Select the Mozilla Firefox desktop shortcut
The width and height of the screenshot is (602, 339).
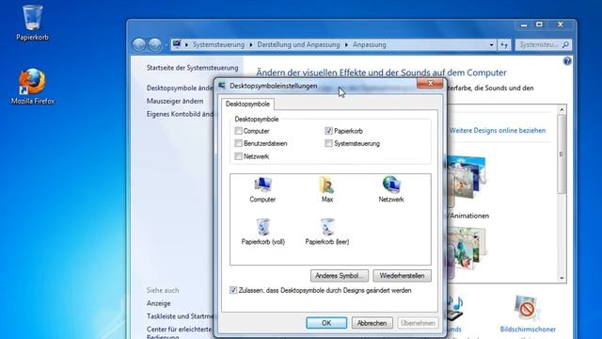pos(33,87)
